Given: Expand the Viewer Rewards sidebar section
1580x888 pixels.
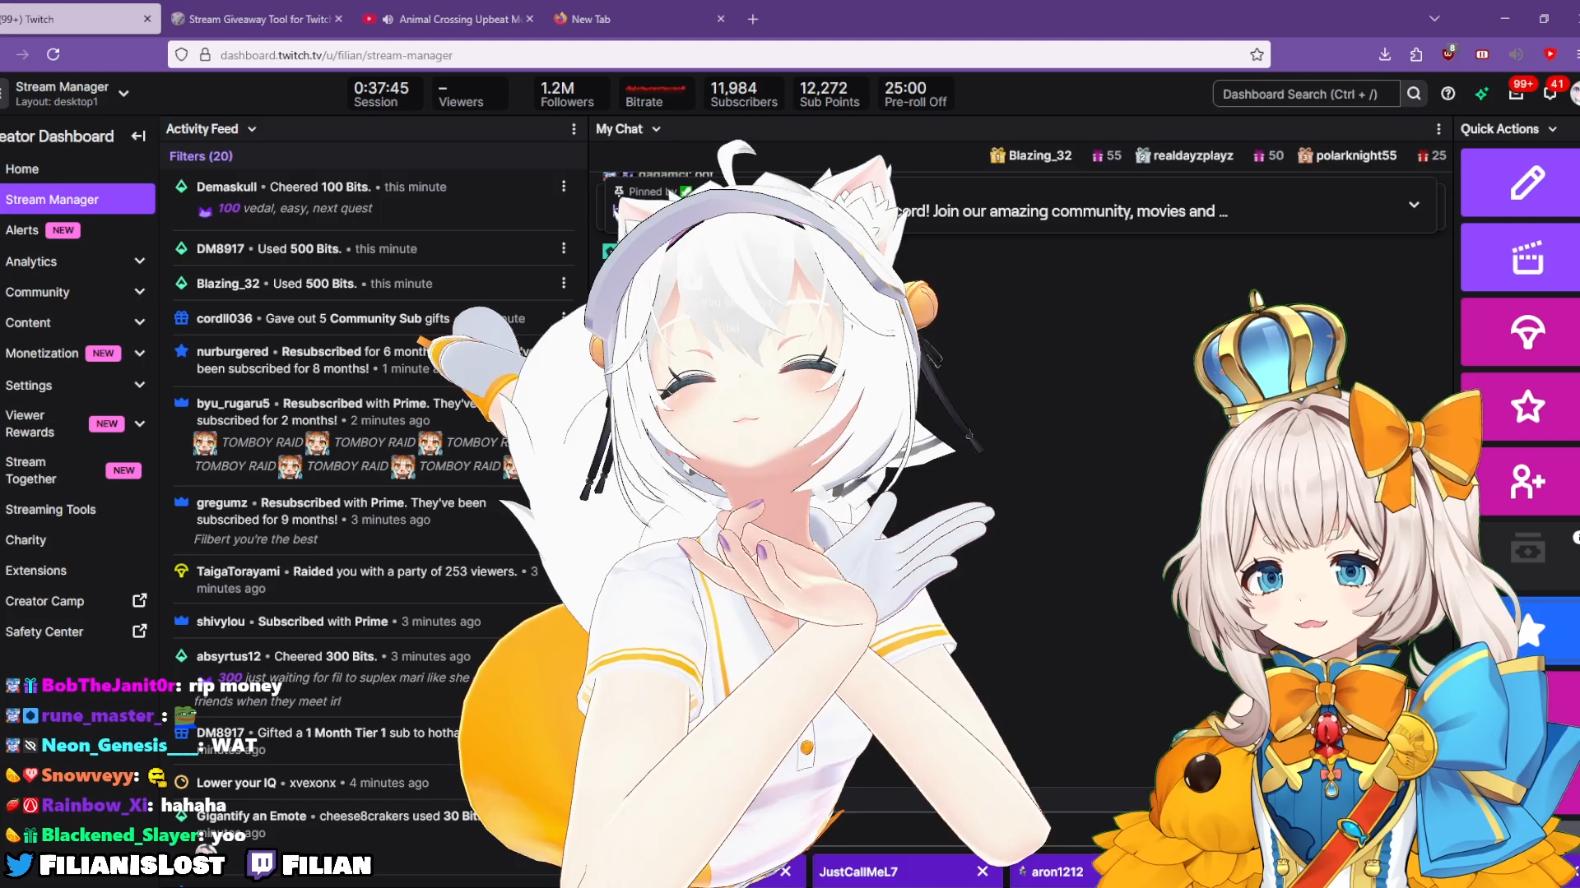Looking at the screenshot, I should pyautogui.click(x=139, y=423).
